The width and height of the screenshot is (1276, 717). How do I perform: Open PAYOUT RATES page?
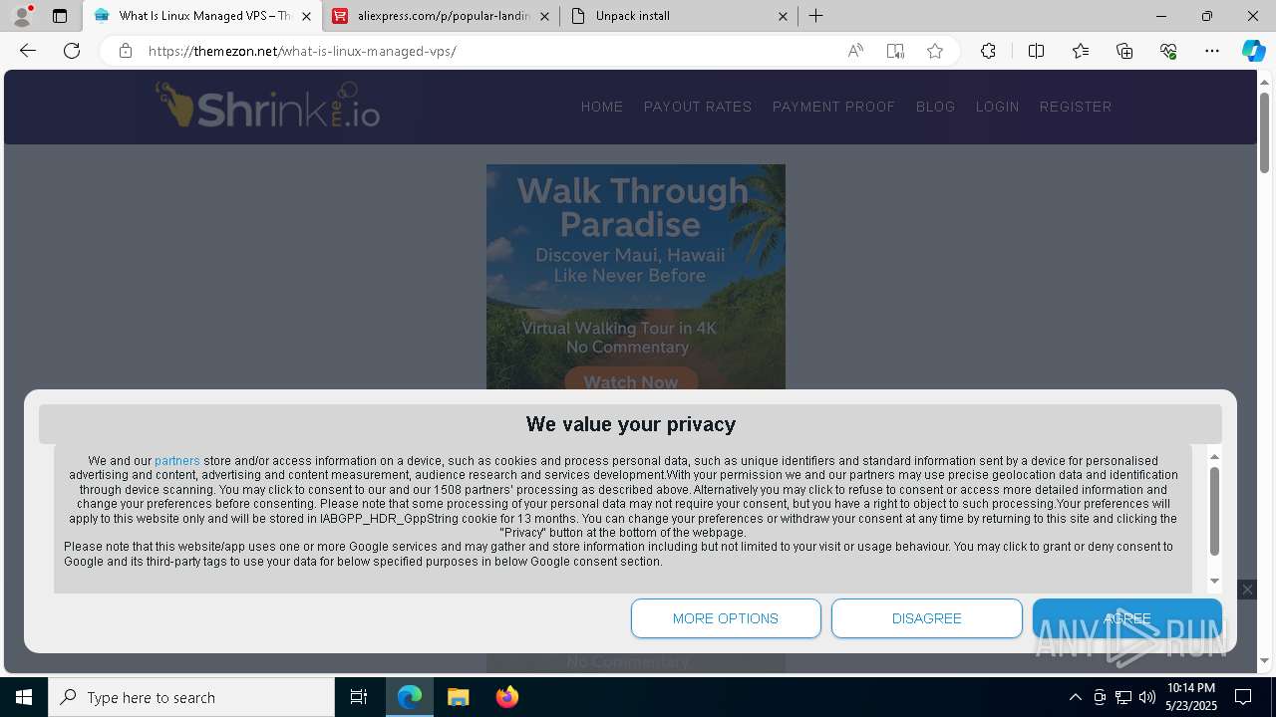pos(698,107)
